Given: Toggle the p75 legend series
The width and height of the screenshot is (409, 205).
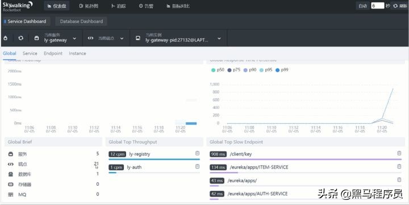Looking at the screenshot, I should pyautogui.click(x=233, y=70).
